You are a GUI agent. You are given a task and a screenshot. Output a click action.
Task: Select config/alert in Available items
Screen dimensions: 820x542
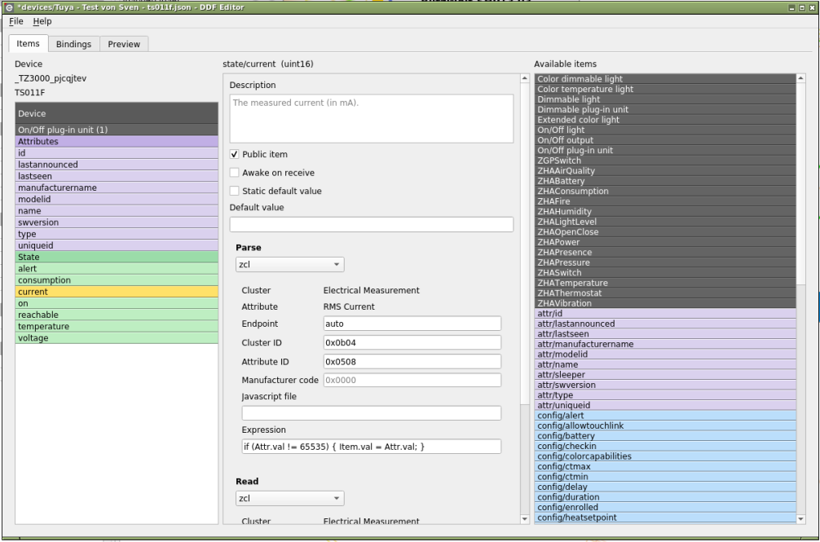click(665, 416)
